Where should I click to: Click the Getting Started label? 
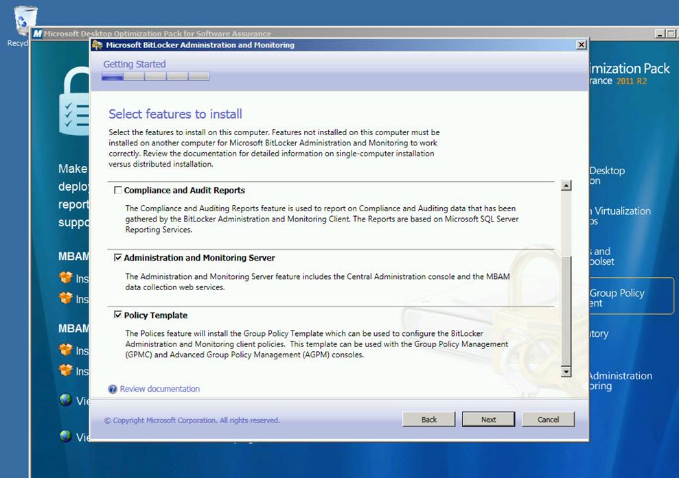[x=135, y=64]
